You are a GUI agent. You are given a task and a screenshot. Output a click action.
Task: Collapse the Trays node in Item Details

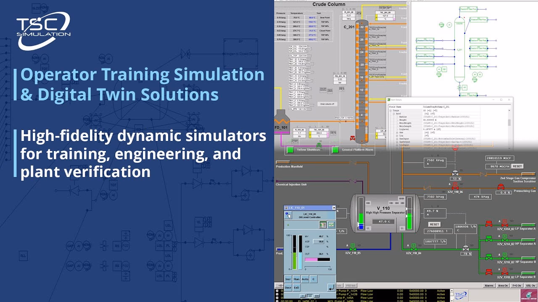coord(390,110)
